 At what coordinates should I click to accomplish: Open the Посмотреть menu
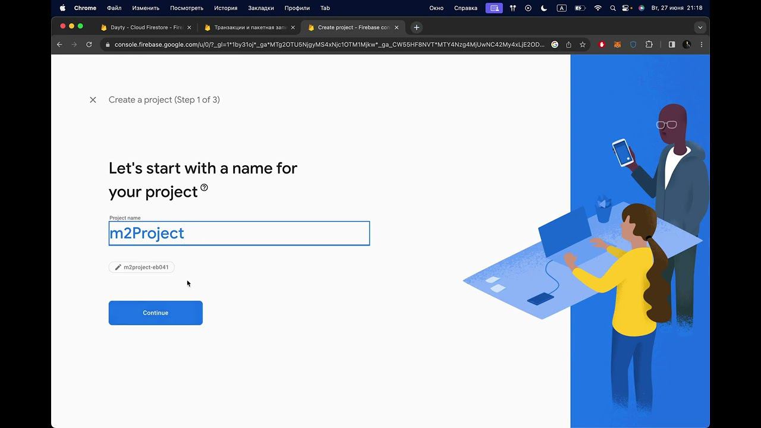coord(187,8)
